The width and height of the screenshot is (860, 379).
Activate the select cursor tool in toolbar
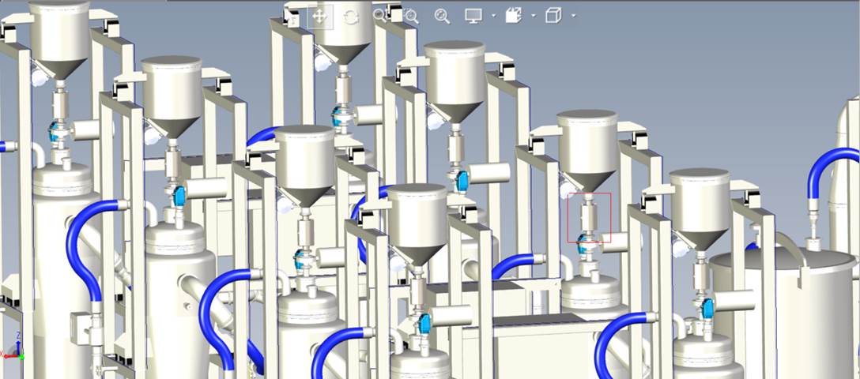coord(293,17)
